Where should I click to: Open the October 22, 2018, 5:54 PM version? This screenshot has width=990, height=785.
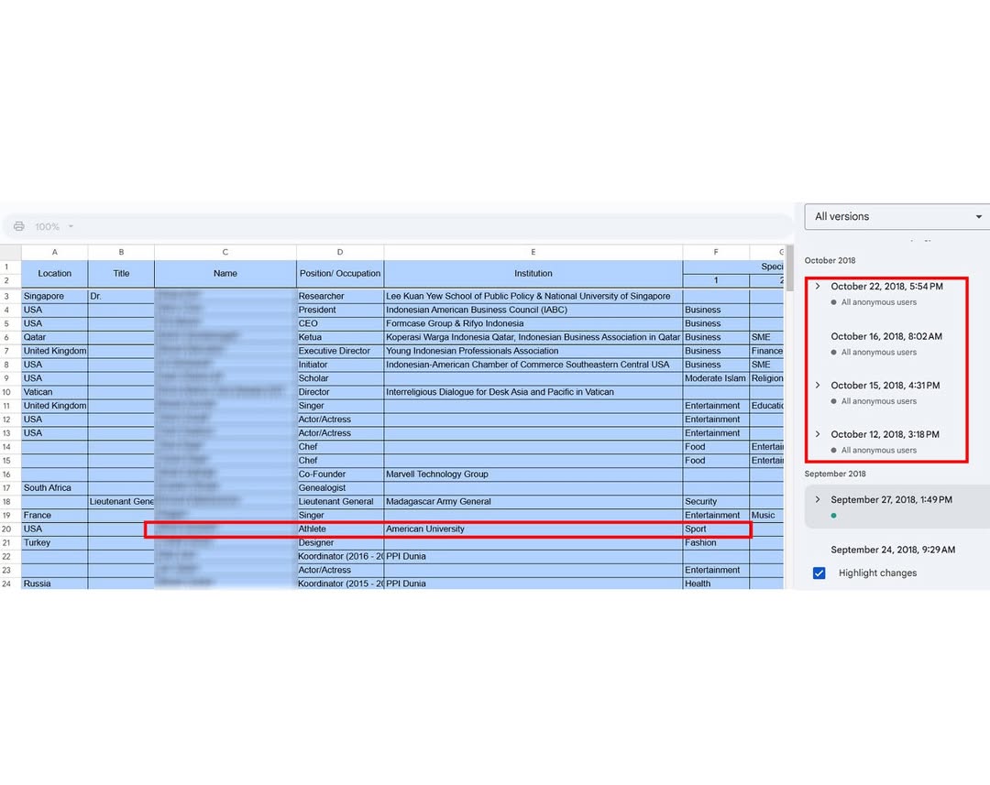click(x=886, y=287)
